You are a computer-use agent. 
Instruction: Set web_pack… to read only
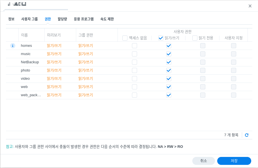click(203, 95)
